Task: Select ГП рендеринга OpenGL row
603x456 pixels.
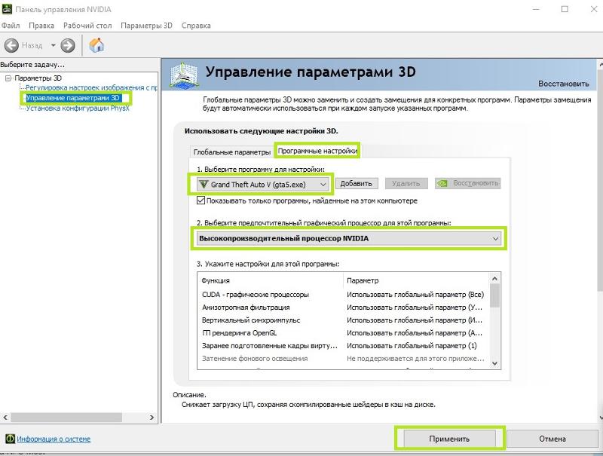Action: point(343,333)
